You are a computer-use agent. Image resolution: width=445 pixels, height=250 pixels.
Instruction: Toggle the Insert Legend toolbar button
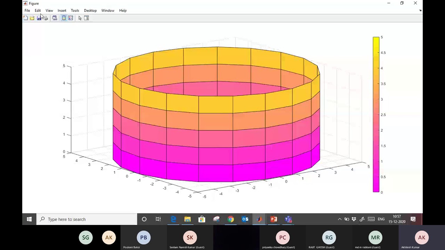71,18
